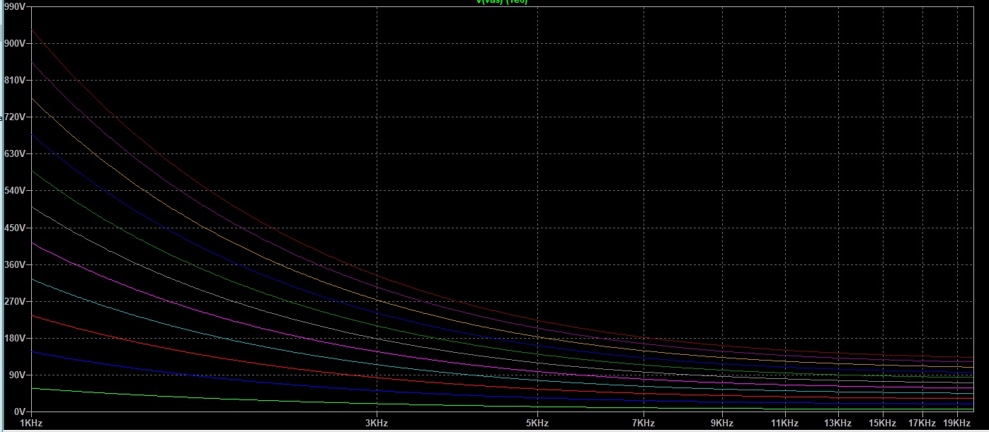Click the 1KHz frequency axis label

point(31,424)
